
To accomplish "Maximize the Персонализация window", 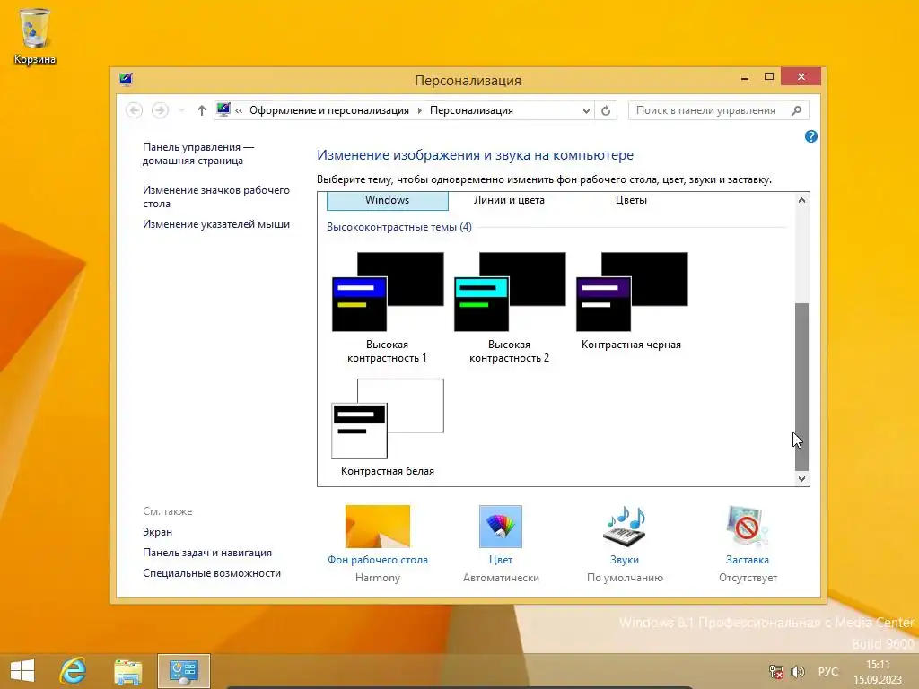I will (x=769, y=77).
